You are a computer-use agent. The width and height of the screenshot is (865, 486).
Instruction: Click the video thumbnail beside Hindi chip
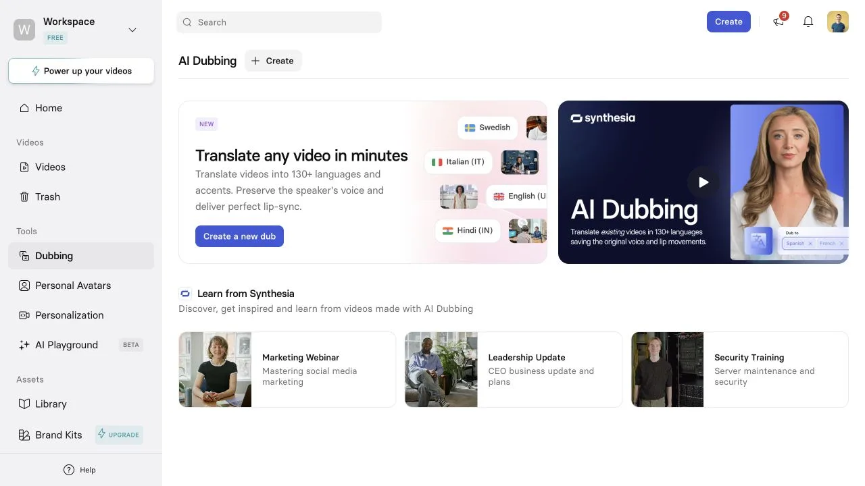click(x=528, y=231)
